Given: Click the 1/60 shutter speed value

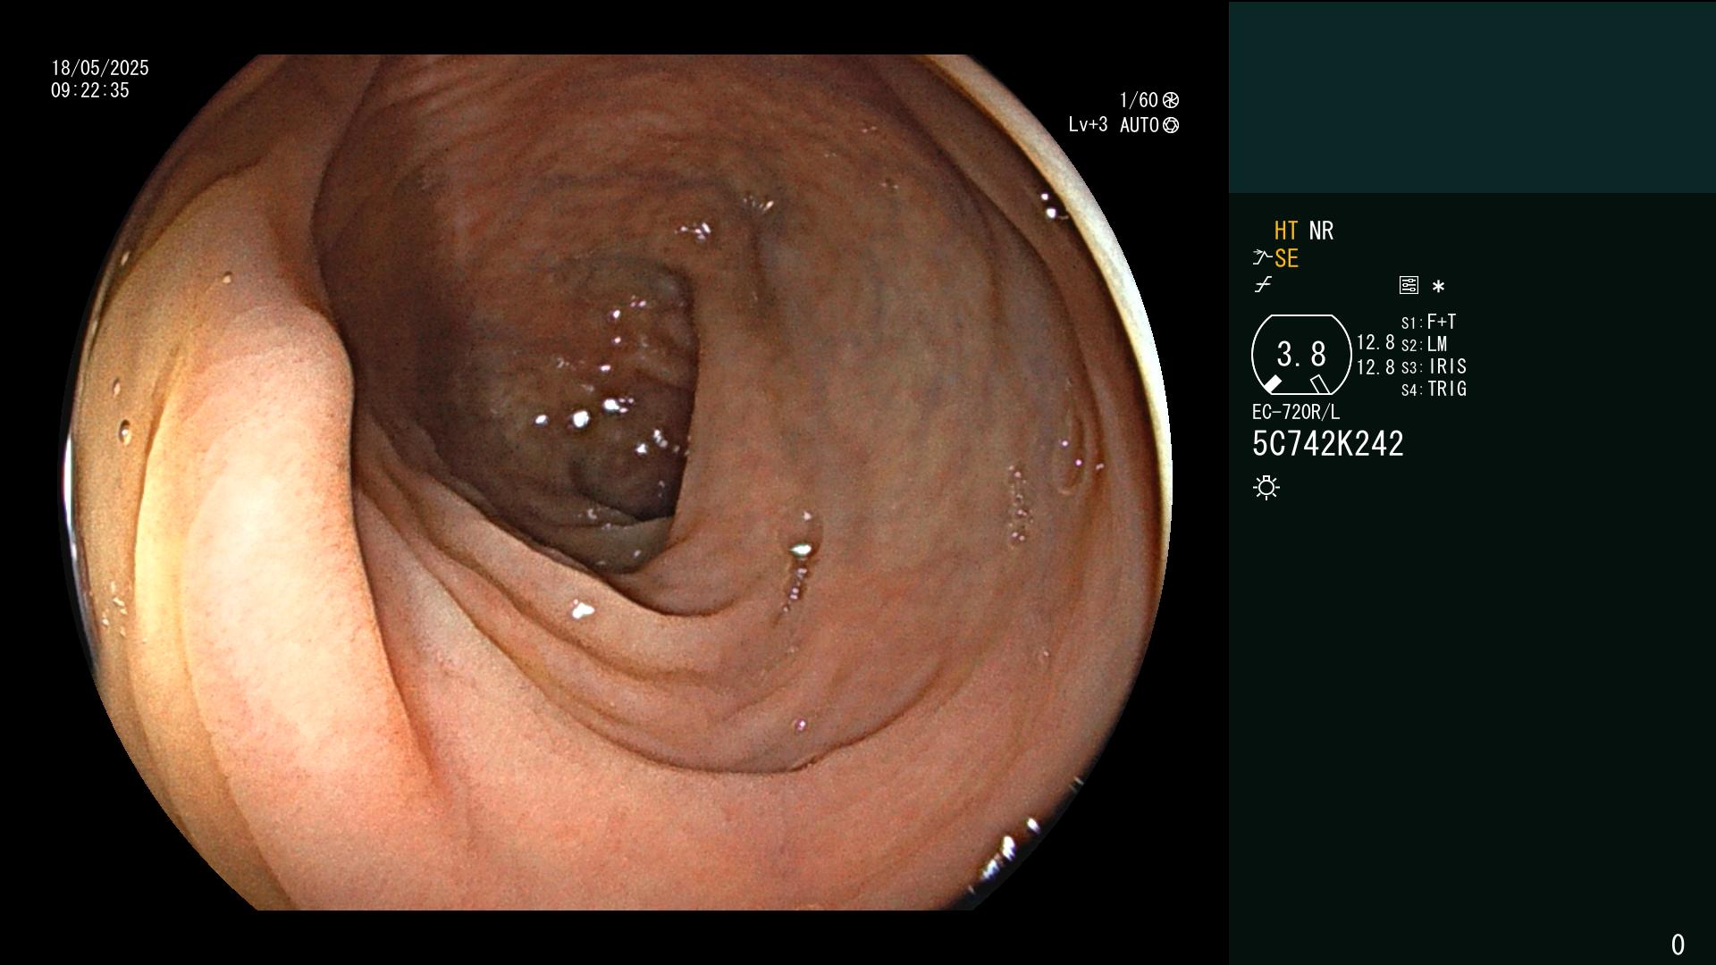Looking at the screenshot, I should point(1139,100).
